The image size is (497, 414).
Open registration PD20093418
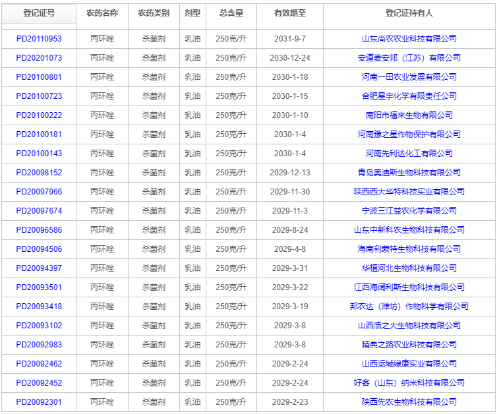(x=39, y=307)
